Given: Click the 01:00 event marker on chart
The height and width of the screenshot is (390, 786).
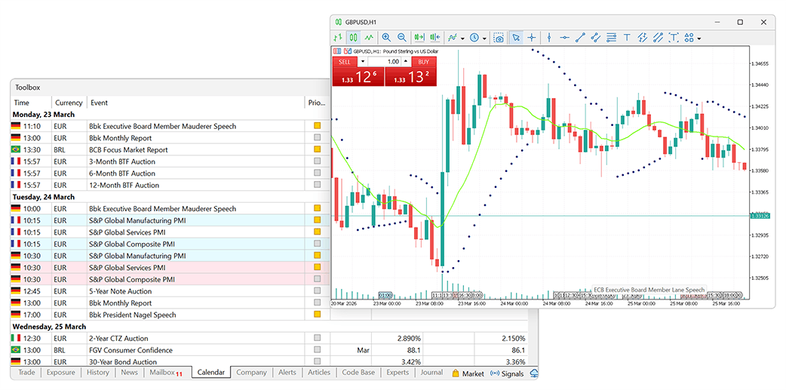Looking at the screenshot, I should click(x=385, y=295).
